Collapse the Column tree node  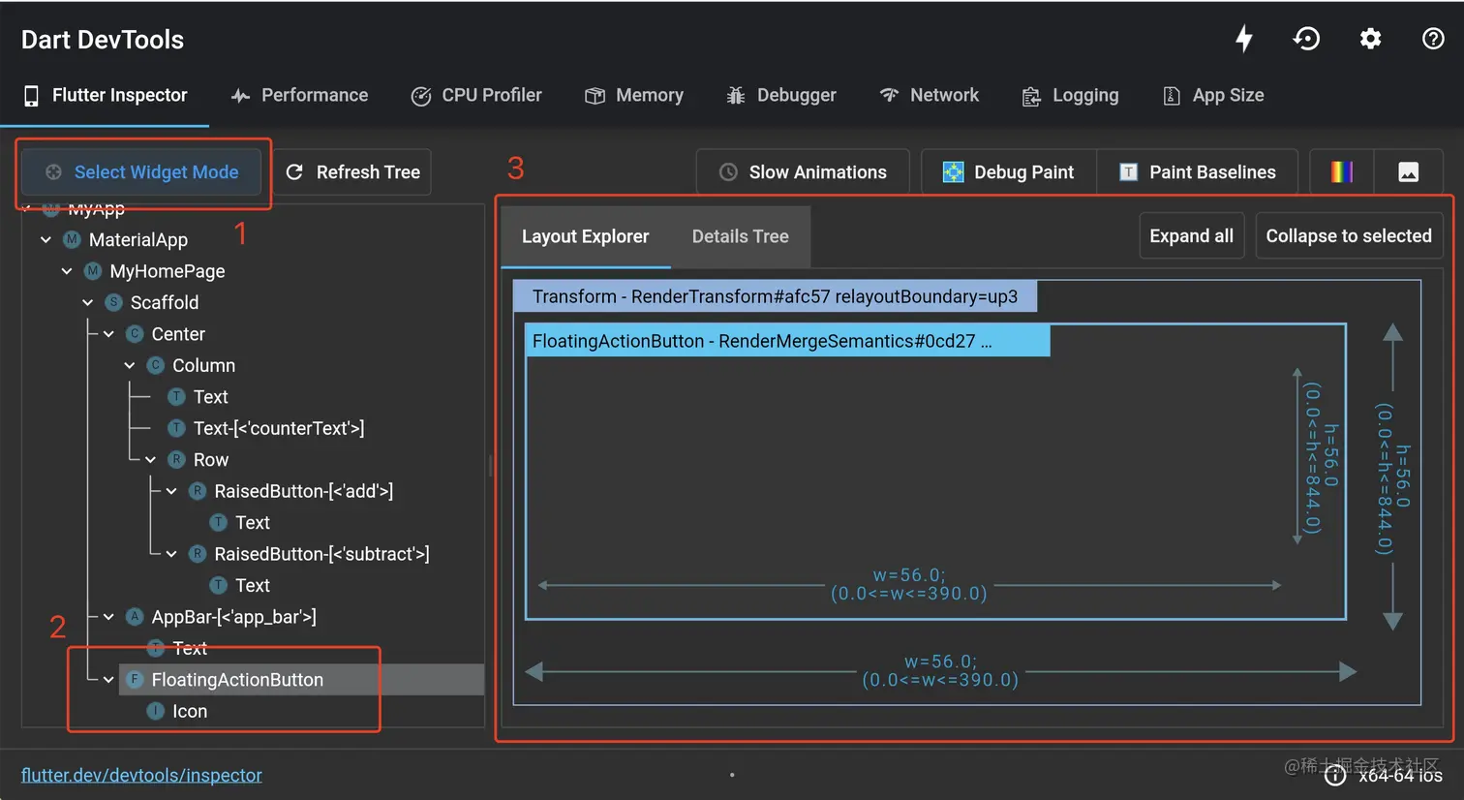(x=130, y=365)
